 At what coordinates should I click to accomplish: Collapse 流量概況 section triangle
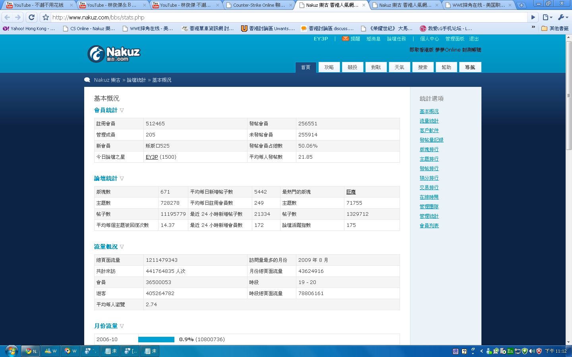pyautogui.click(x=122, y=247)
